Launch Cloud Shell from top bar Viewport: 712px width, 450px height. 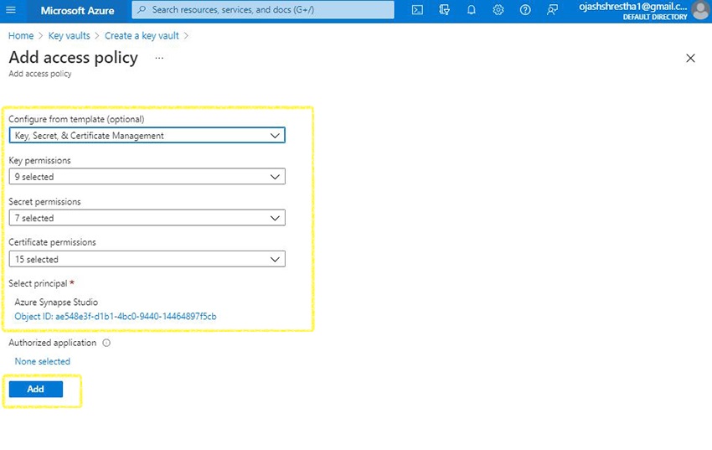pyautogui.click(x=417, y=9)
